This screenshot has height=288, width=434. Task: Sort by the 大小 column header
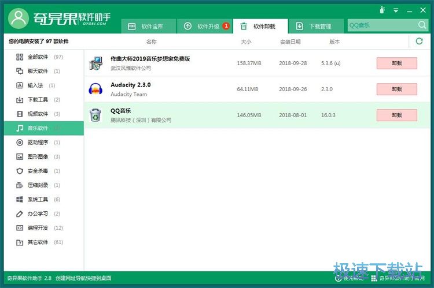[246, 42]
